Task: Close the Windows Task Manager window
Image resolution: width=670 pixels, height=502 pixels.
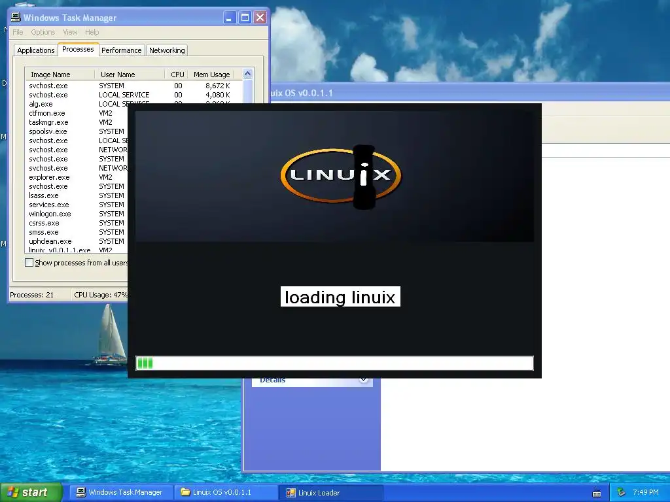Action: coord(260,18)
